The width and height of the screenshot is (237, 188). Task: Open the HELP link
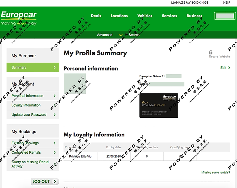pos(227,3)
